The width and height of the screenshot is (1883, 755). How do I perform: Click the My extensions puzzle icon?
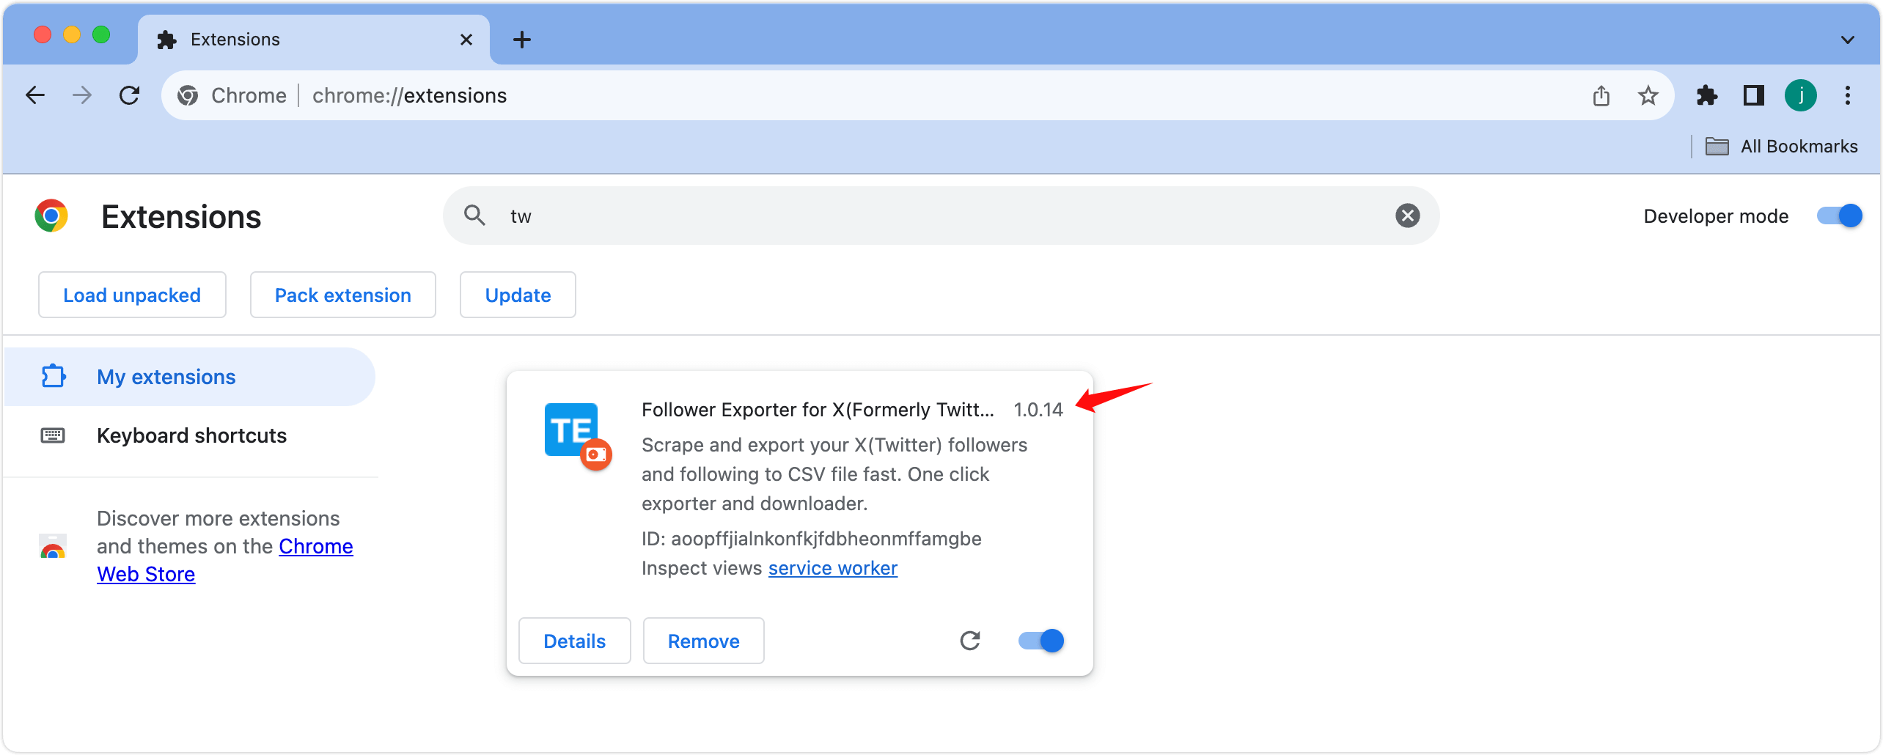point(54,377)
